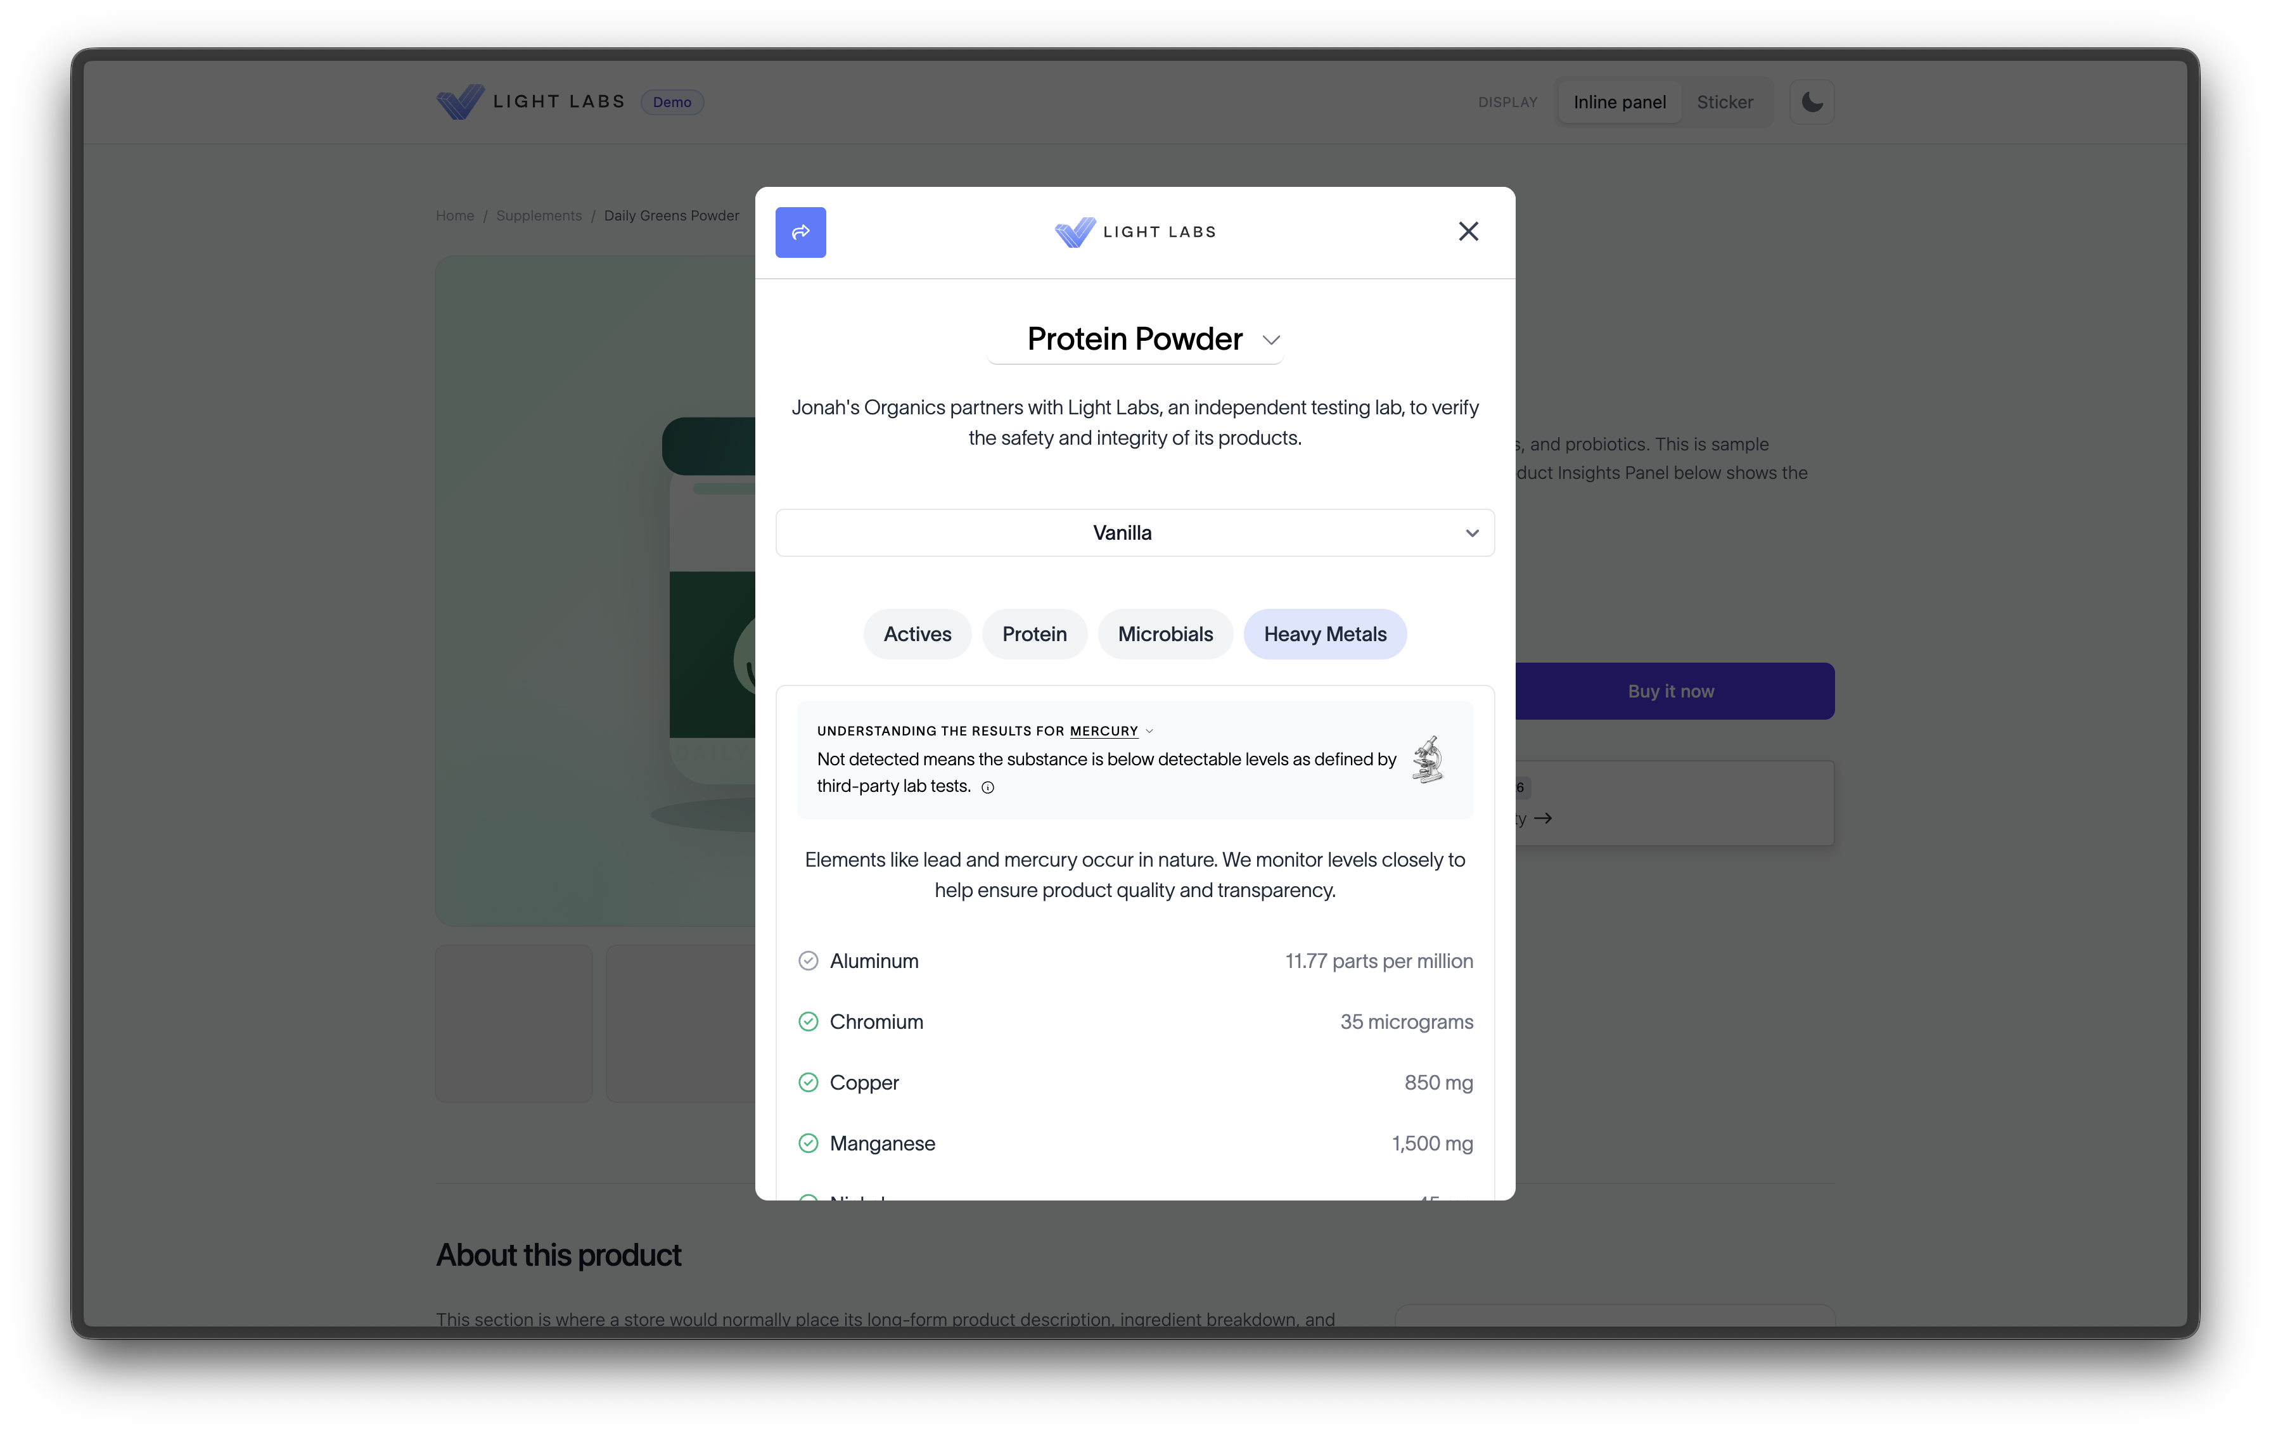This screenshot has height=1433, width=2271.
Task: Click the Manganese row label
Action: click(882, 1143)
